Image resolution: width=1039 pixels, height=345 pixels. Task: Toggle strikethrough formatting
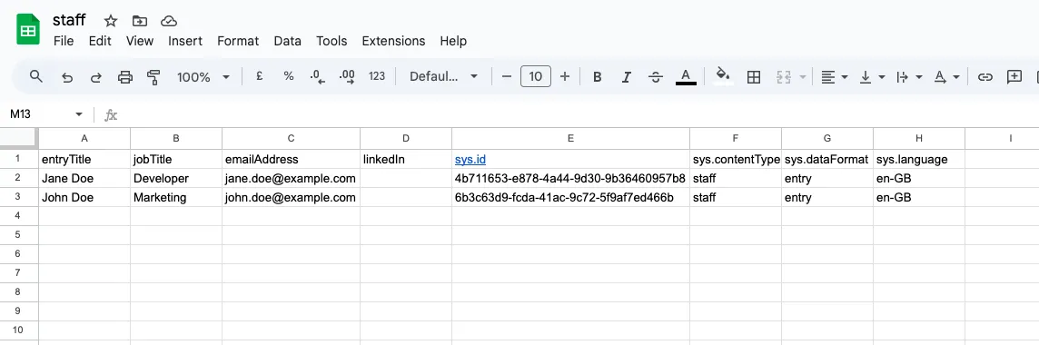click(656, 77)
